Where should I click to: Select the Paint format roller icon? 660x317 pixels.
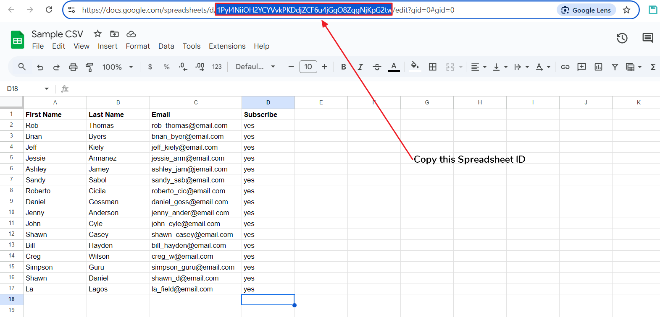pyautogui.click(x=89, y=67)
